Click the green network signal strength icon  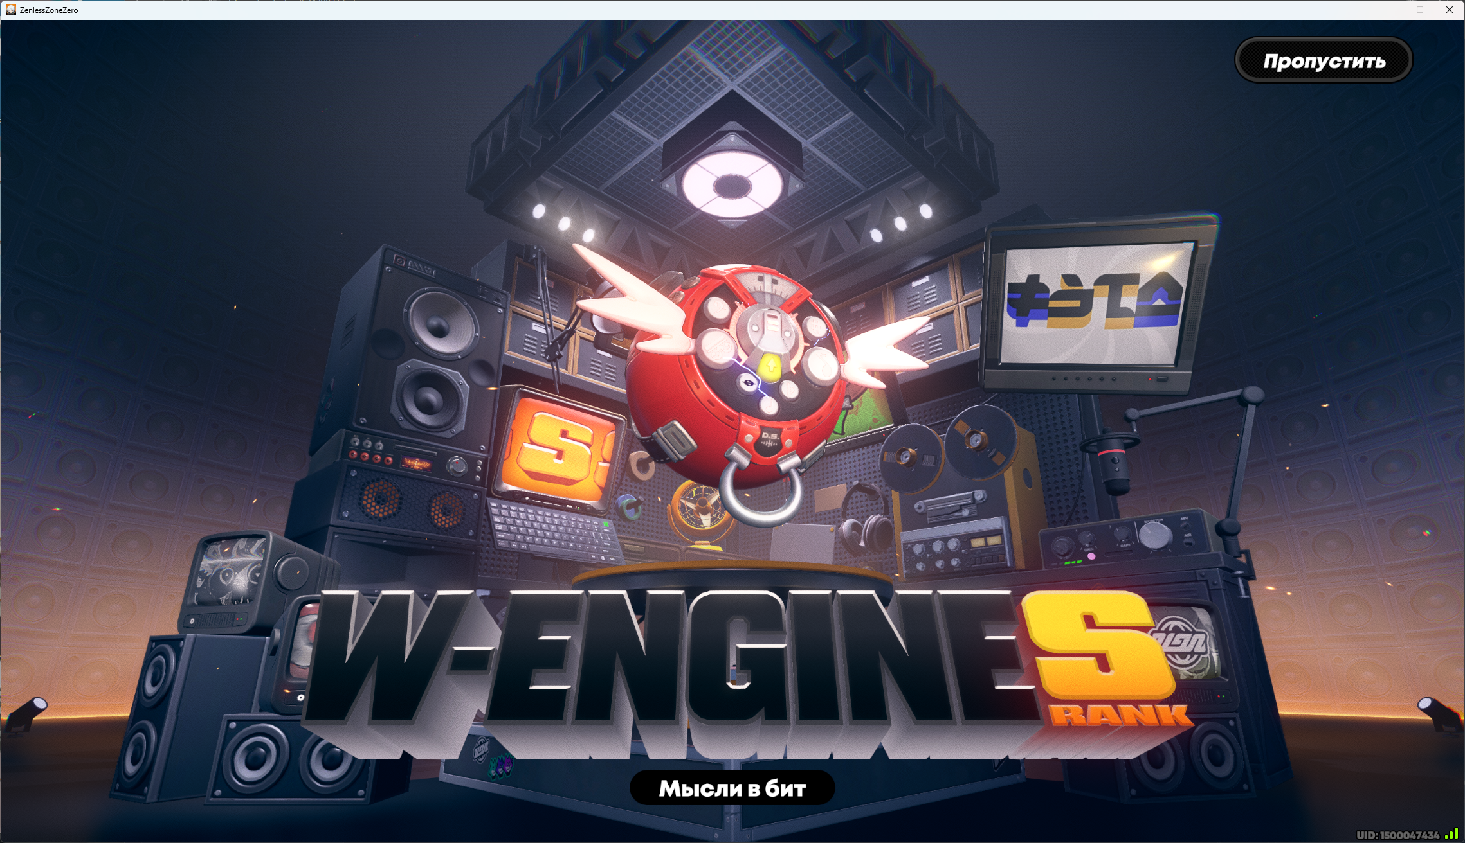1451,834
